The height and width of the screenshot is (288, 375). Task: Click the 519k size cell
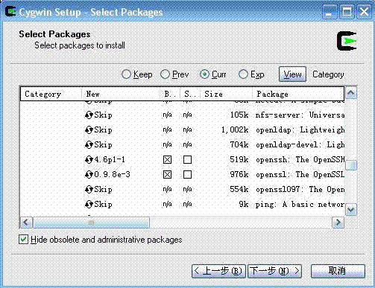(x=239, y=159)
